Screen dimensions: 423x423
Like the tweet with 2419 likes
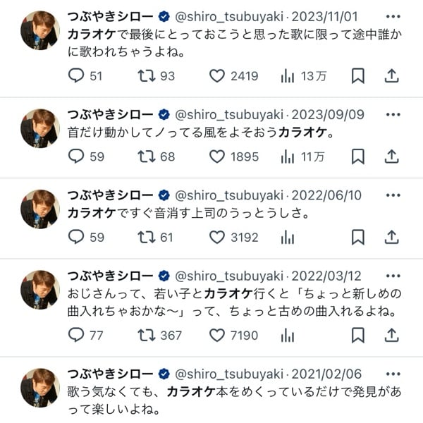pyautogui.click(x=217, y=76)
